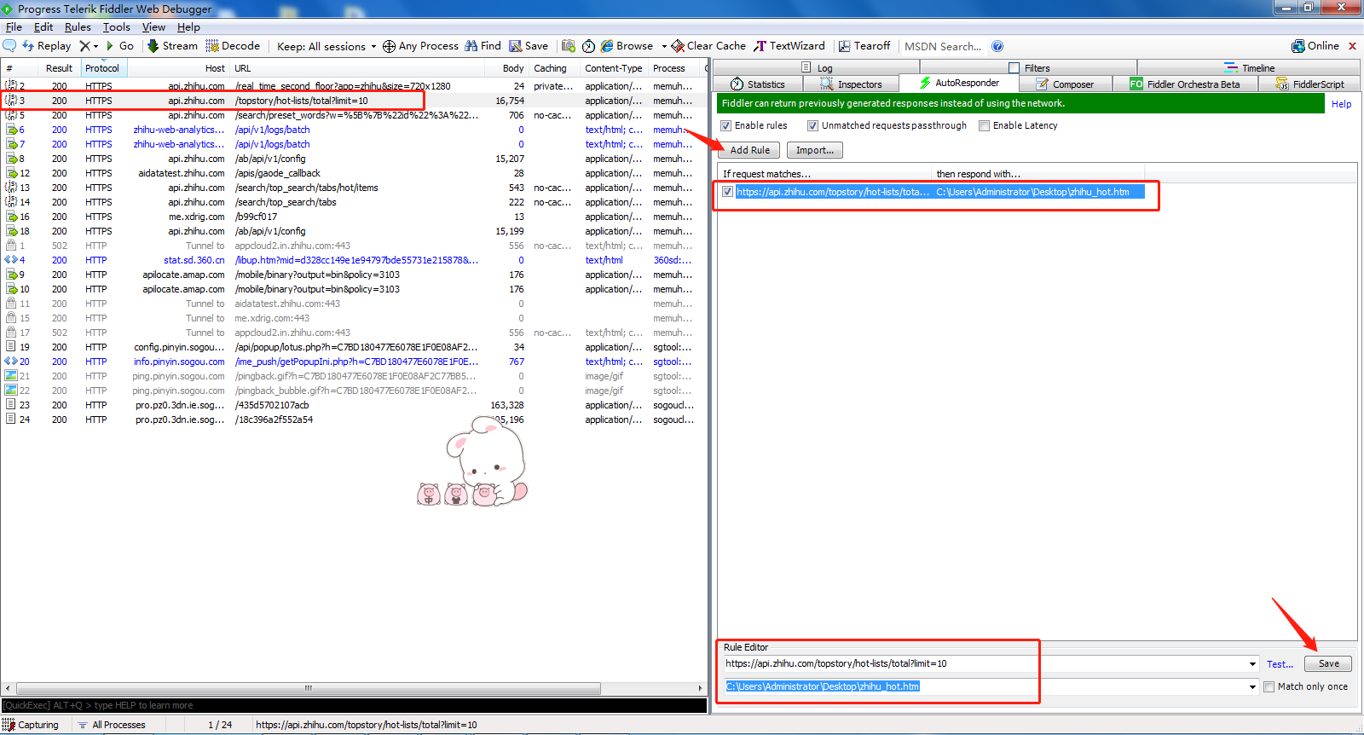Viewport: 1364px width, 735px height.
Task: Expand the Browse dropdown arrow
Action: click(664, 46)
